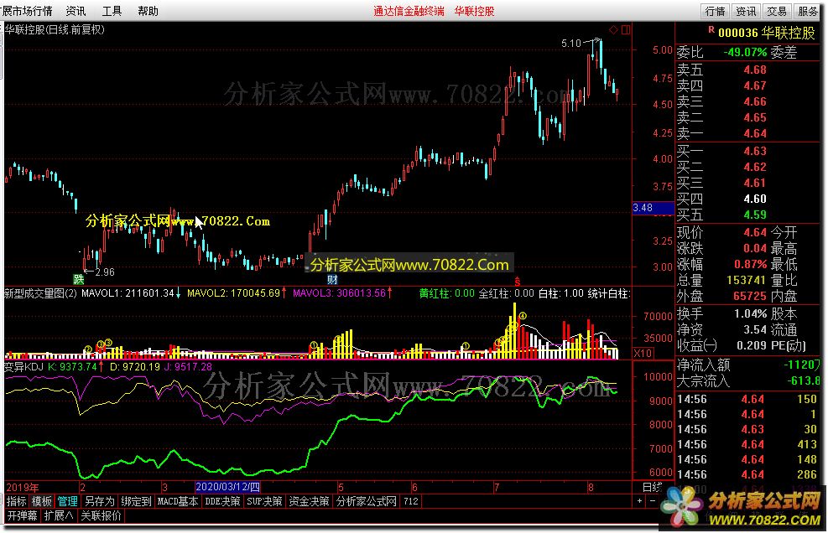
Task: Click the blue 财 marker below the chart
Action: pyautogui.click(x=332, y=280)
